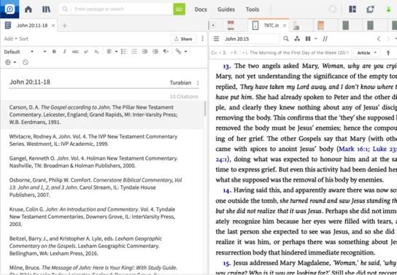Click the clear formatting icon

(x=26, y=62)
